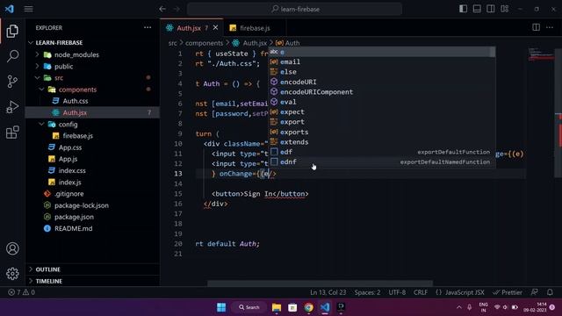This screenshot has height=316, width=562.
Task: Choose 'else' autocomplete suggestion
Action: [382, 72]
